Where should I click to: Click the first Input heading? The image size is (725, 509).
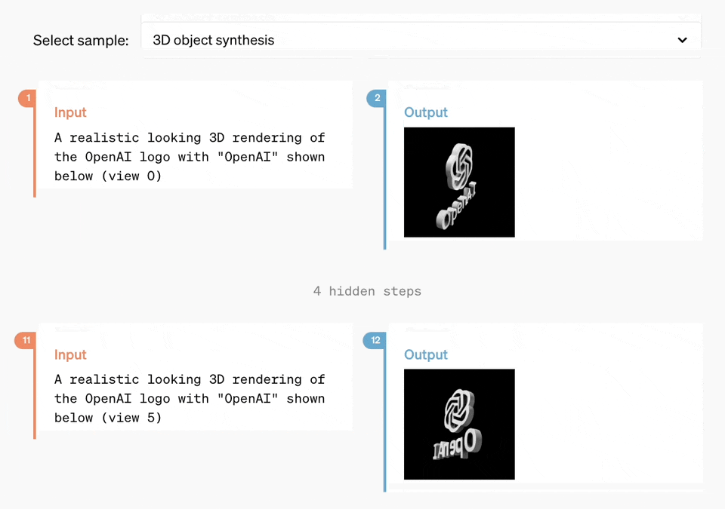click(x=70, y=112)
